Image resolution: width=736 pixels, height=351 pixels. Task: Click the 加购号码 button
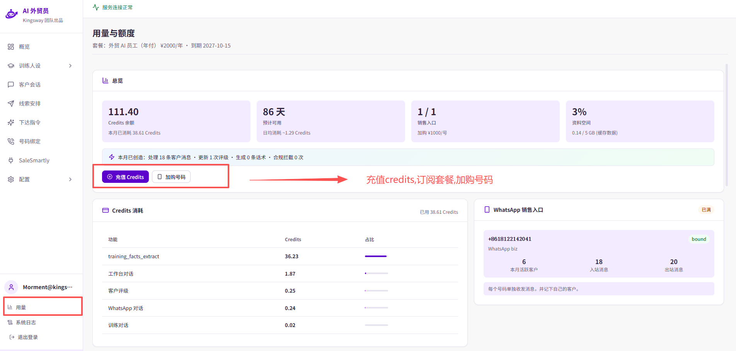(171, 177)
